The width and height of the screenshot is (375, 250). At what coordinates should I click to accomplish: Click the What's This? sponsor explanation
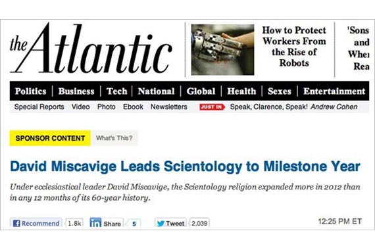pos(114,138)
